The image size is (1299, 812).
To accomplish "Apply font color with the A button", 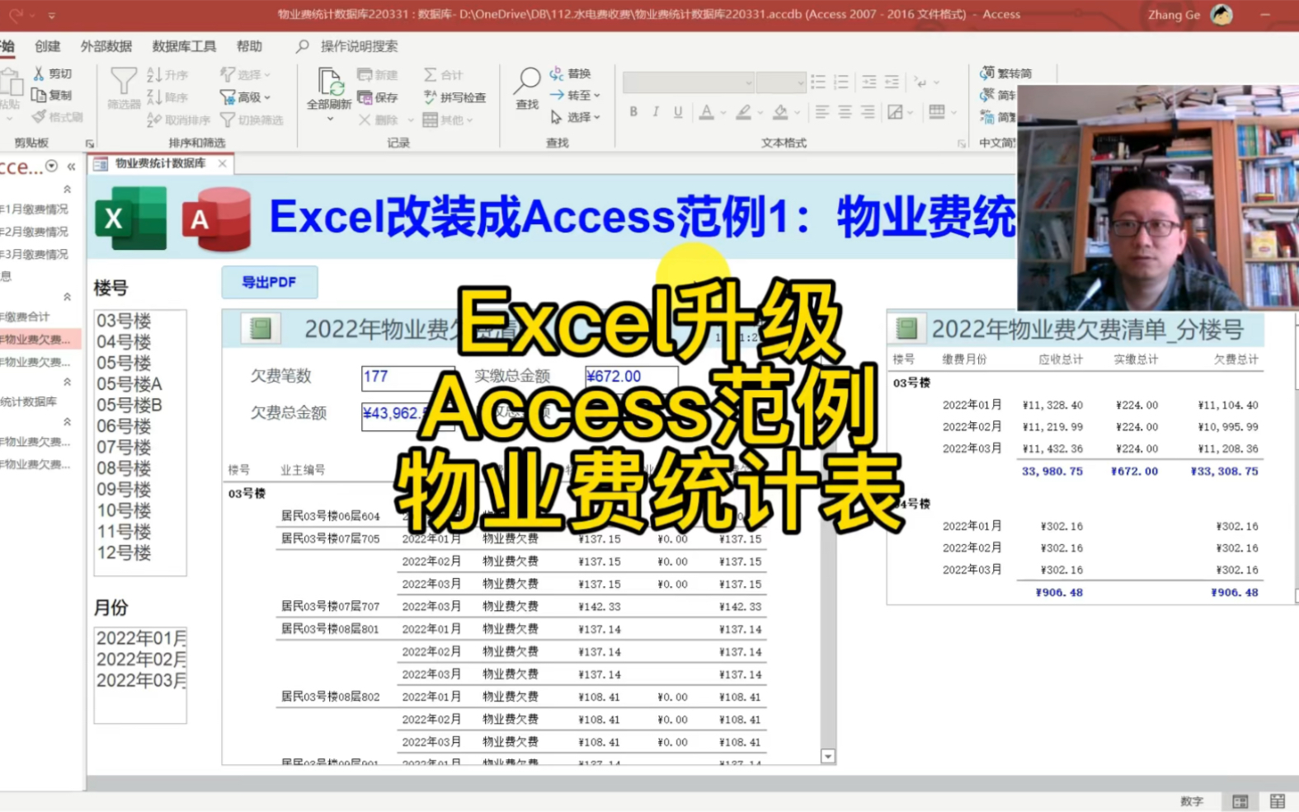I will coord(706,111).
